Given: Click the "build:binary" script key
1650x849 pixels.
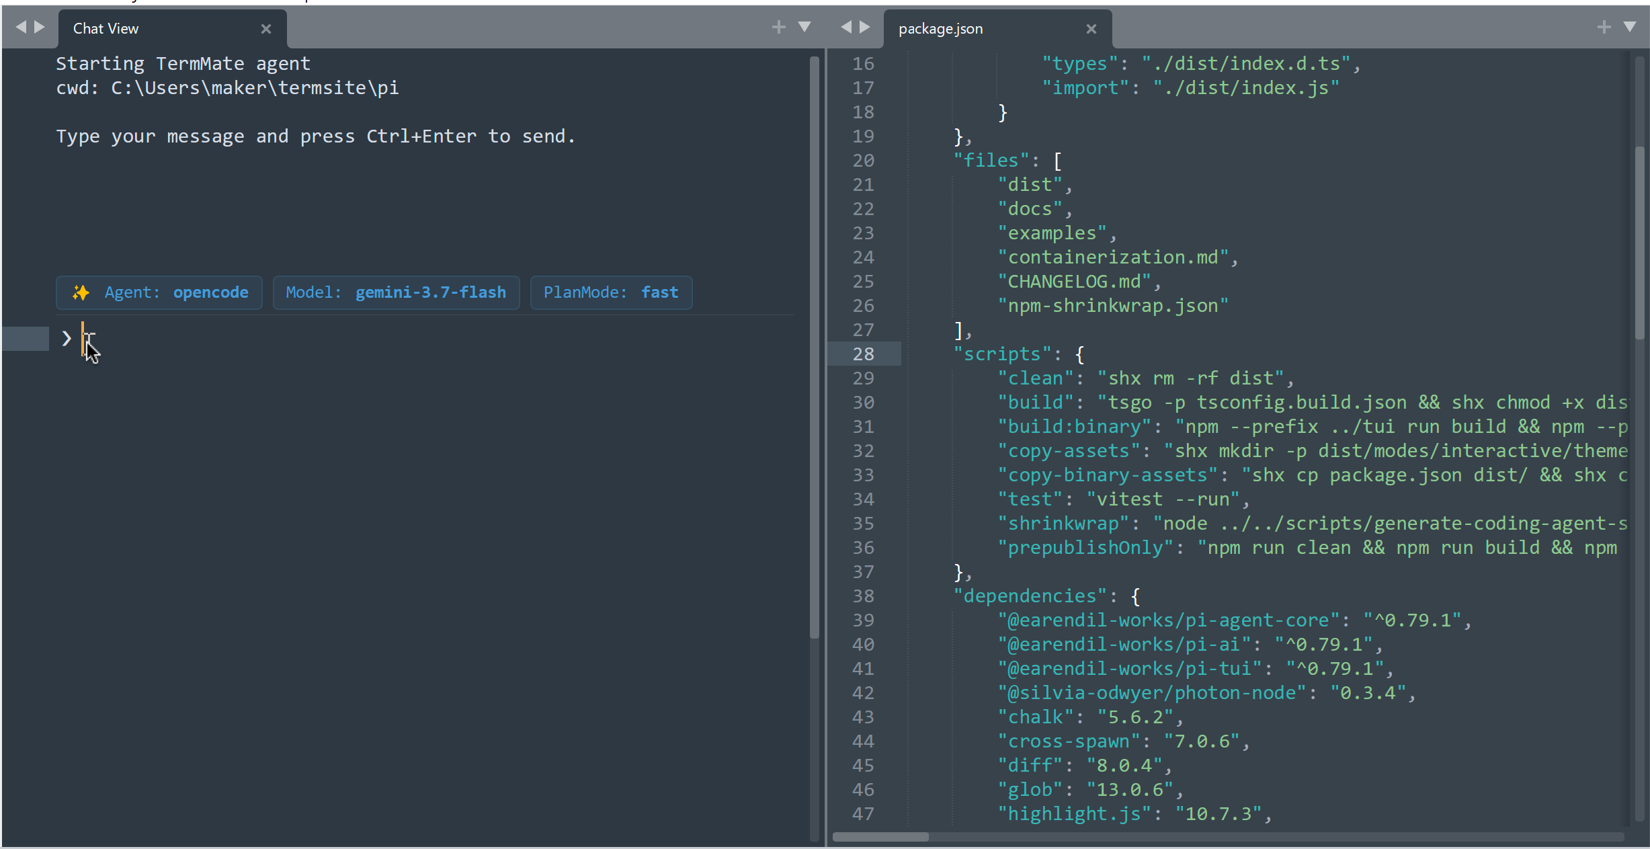Looking at the screenshot, I should [1075, 426].
